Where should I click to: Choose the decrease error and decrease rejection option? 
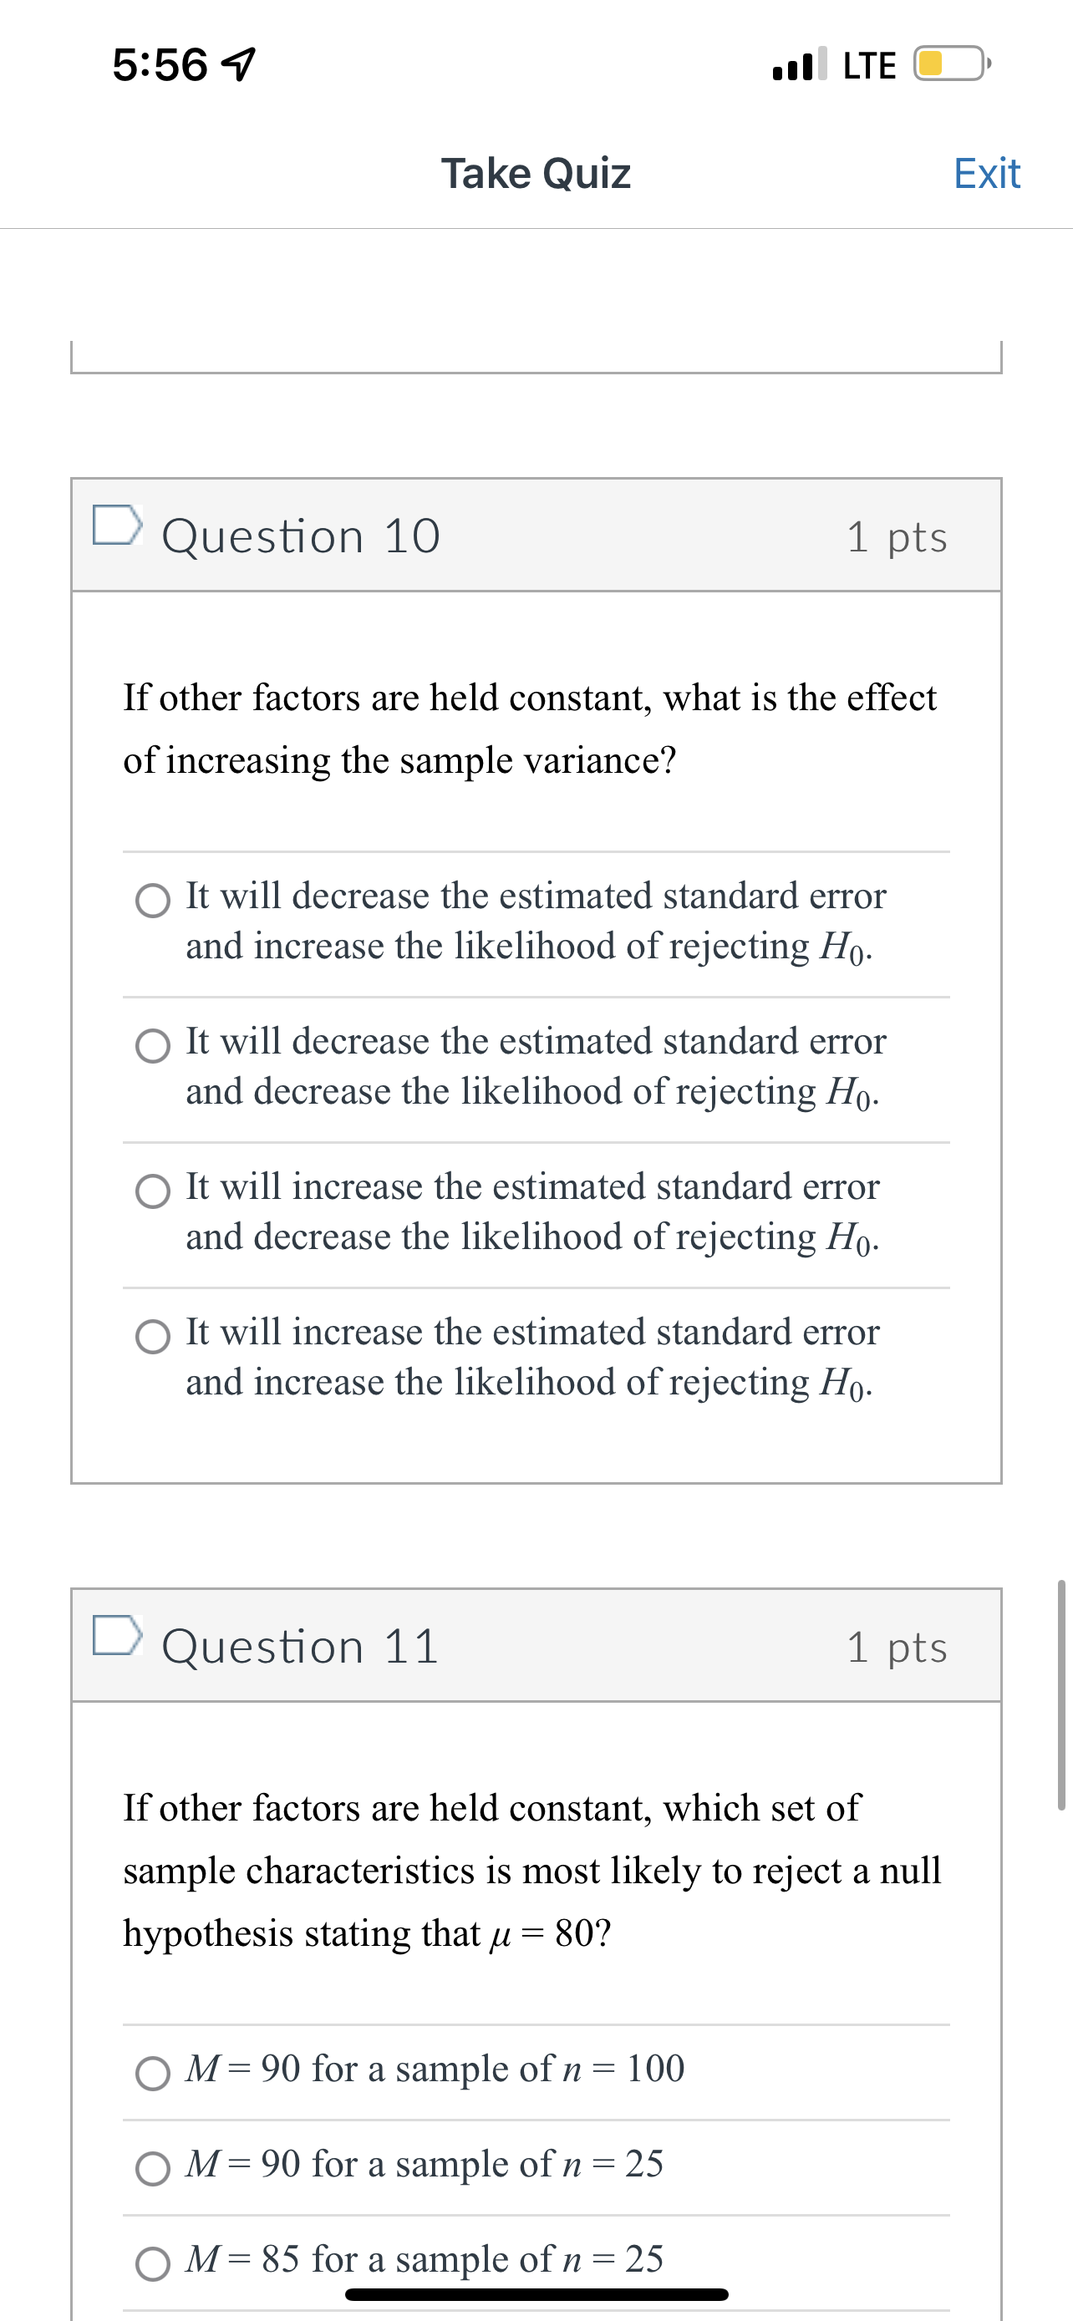tap(152, 1047)
